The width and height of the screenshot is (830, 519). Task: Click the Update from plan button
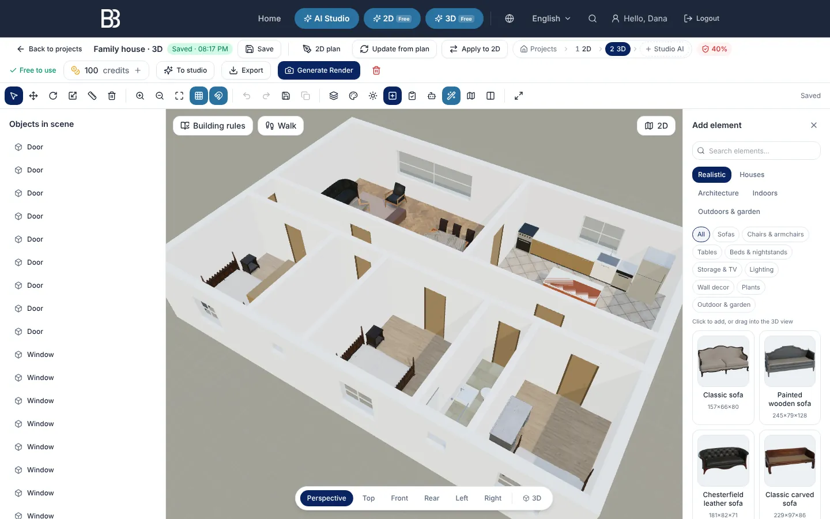[395, 49]
